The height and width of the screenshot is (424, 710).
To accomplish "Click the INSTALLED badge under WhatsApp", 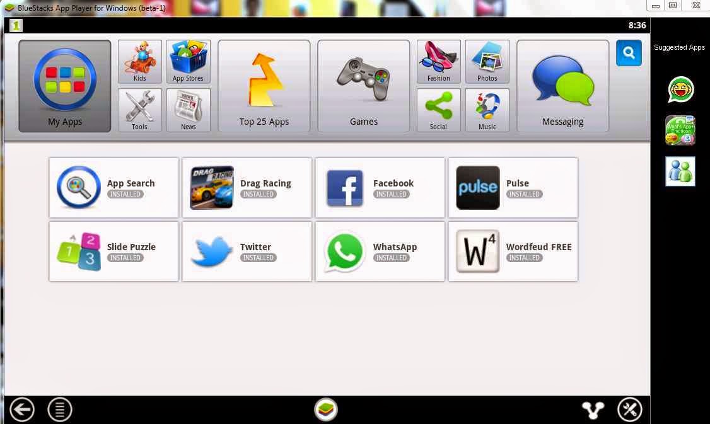I will [391, 258].
